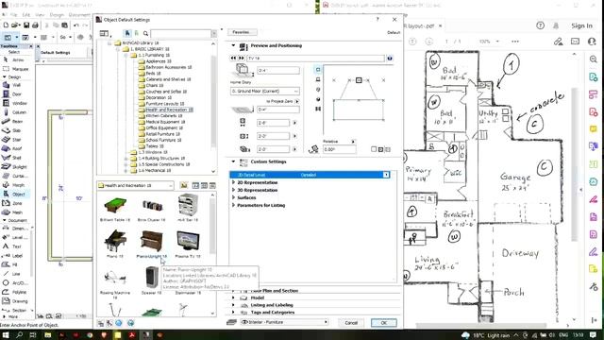The width and height of the screenshot is (604, 340).
Task: Click the previous object double-arrow button
Action: point(233,59)
